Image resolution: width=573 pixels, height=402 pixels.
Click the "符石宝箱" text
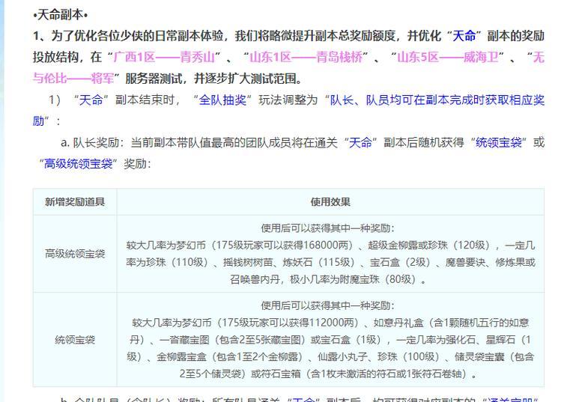tap(280, 374)
